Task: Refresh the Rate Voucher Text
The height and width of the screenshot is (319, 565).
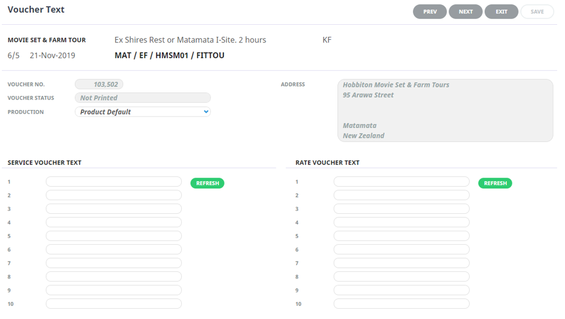Action: [x=495, y=183]
